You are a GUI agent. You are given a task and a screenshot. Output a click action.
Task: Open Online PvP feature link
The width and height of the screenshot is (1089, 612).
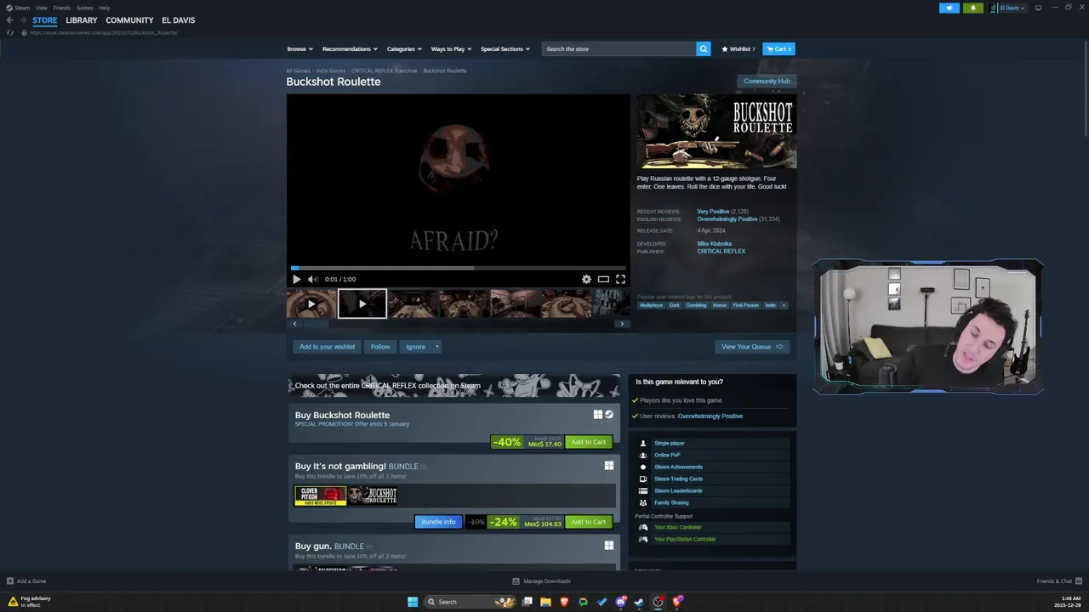[x=667, y=455]
